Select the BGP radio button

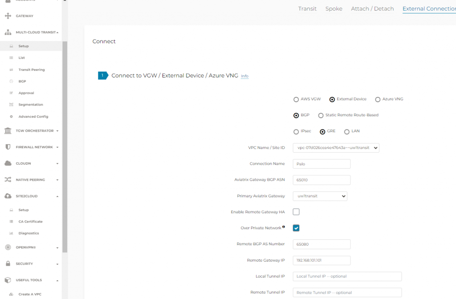(x=296, y=116)
